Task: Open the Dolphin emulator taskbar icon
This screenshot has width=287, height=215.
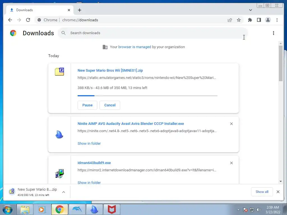Action: [77, 209]
